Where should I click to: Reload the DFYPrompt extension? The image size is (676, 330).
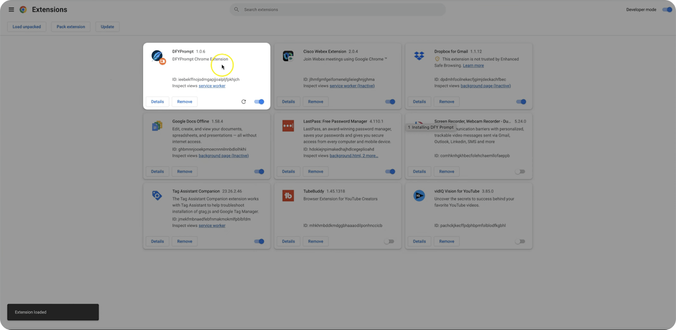tap(243, 102)
